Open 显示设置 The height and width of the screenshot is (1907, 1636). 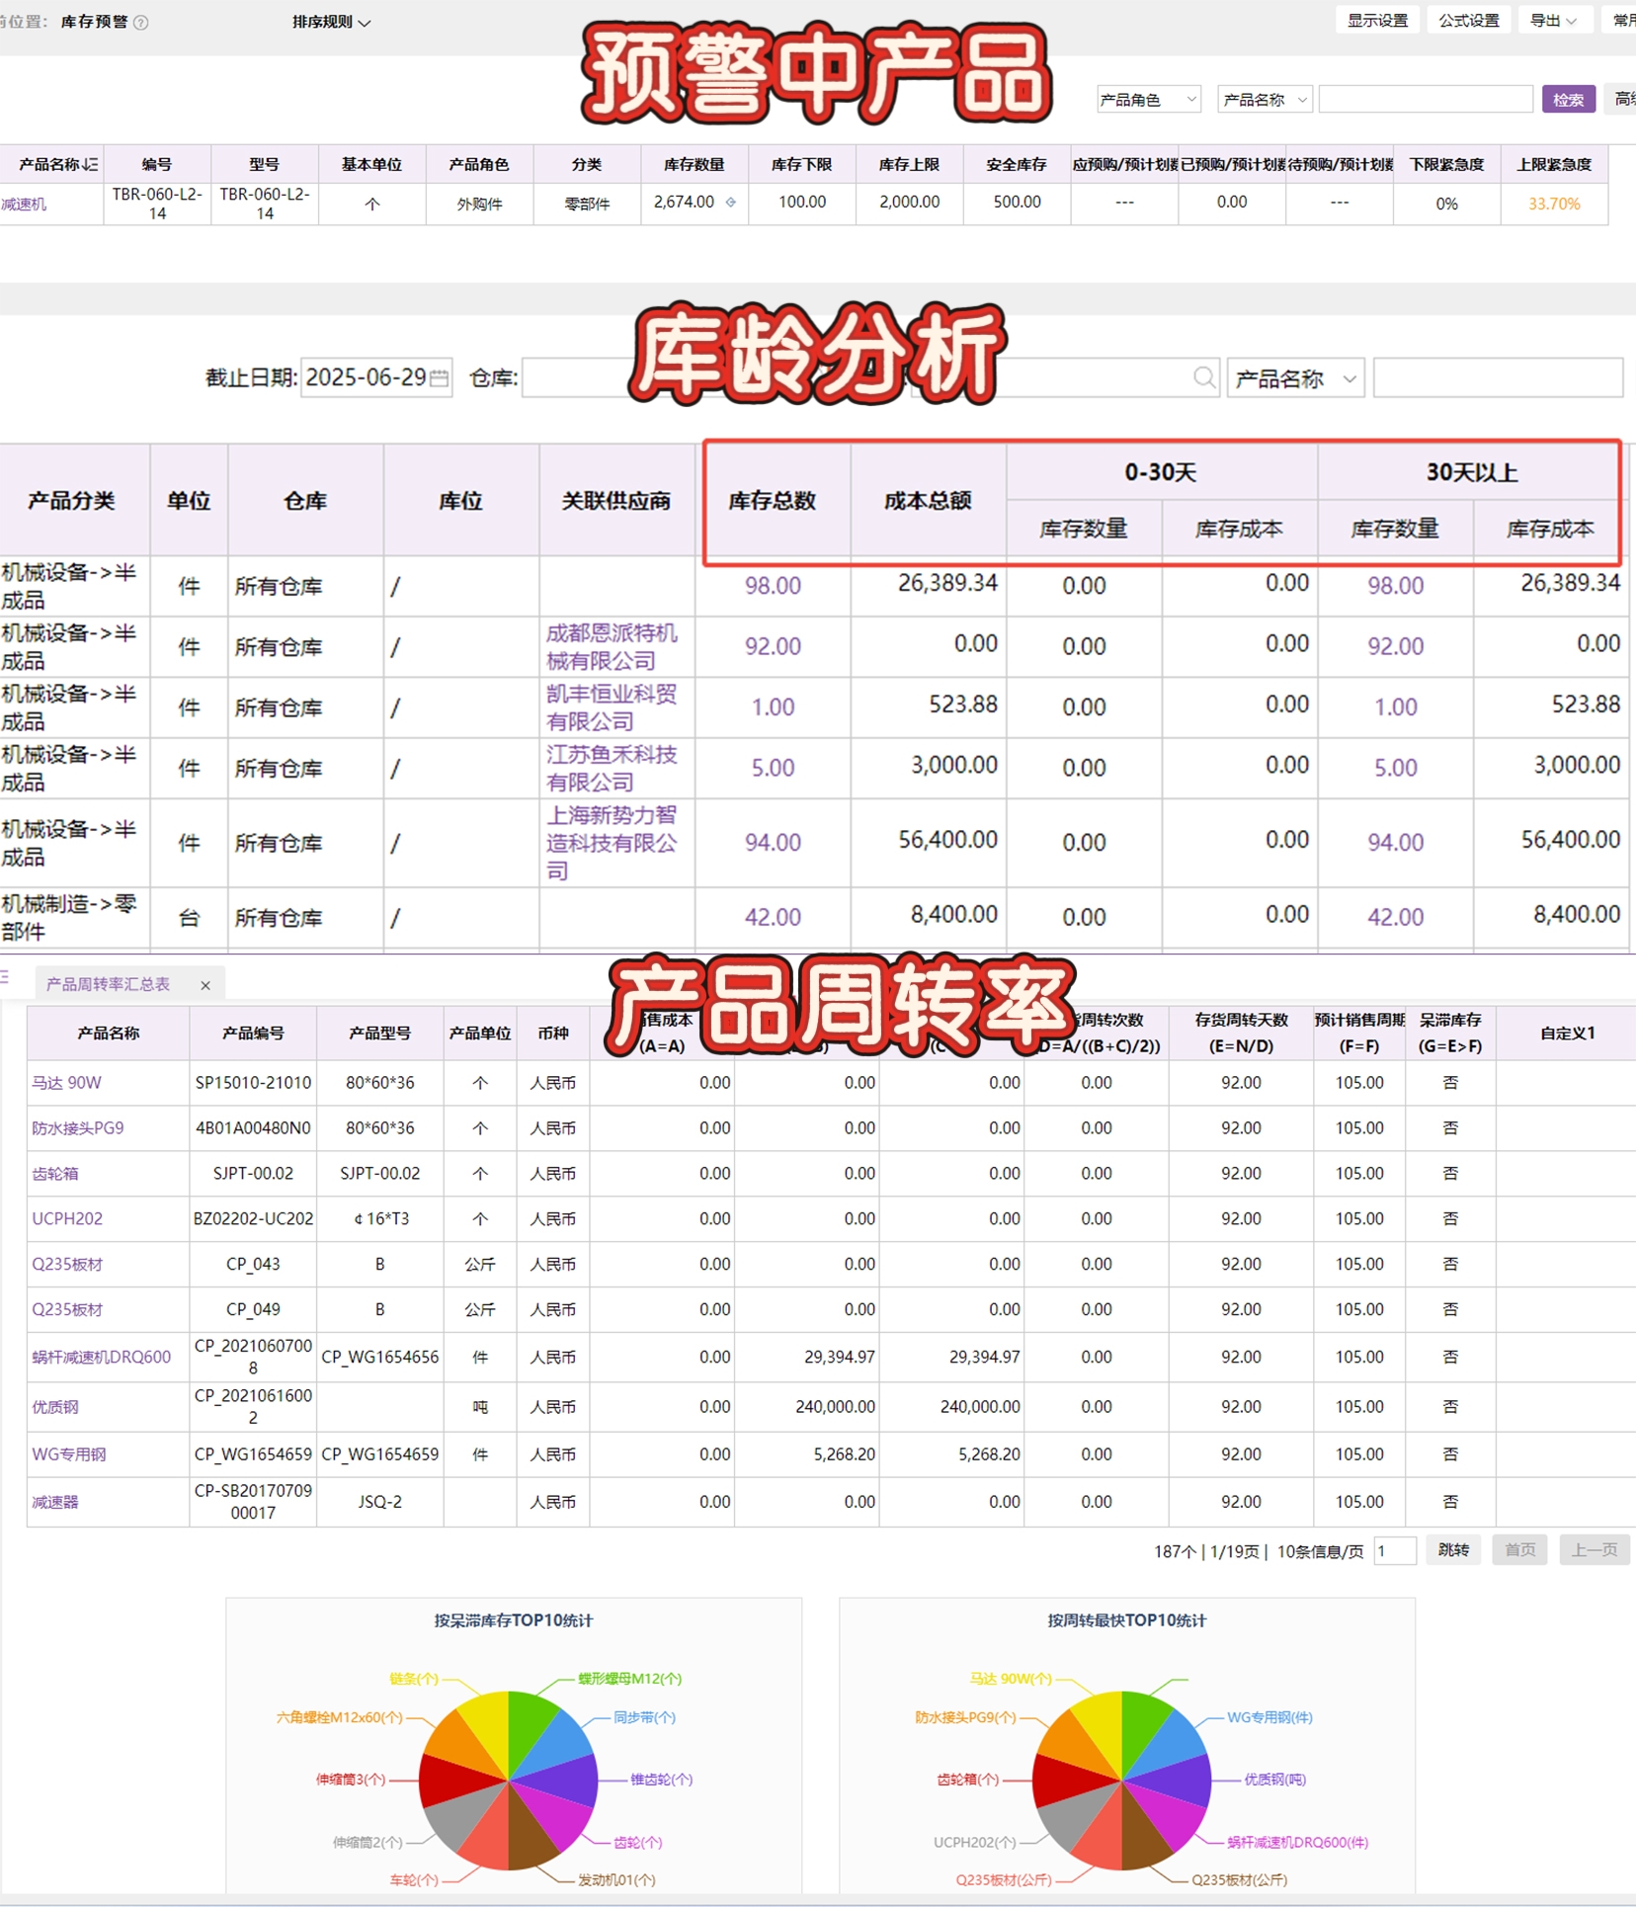[1377, 21]
